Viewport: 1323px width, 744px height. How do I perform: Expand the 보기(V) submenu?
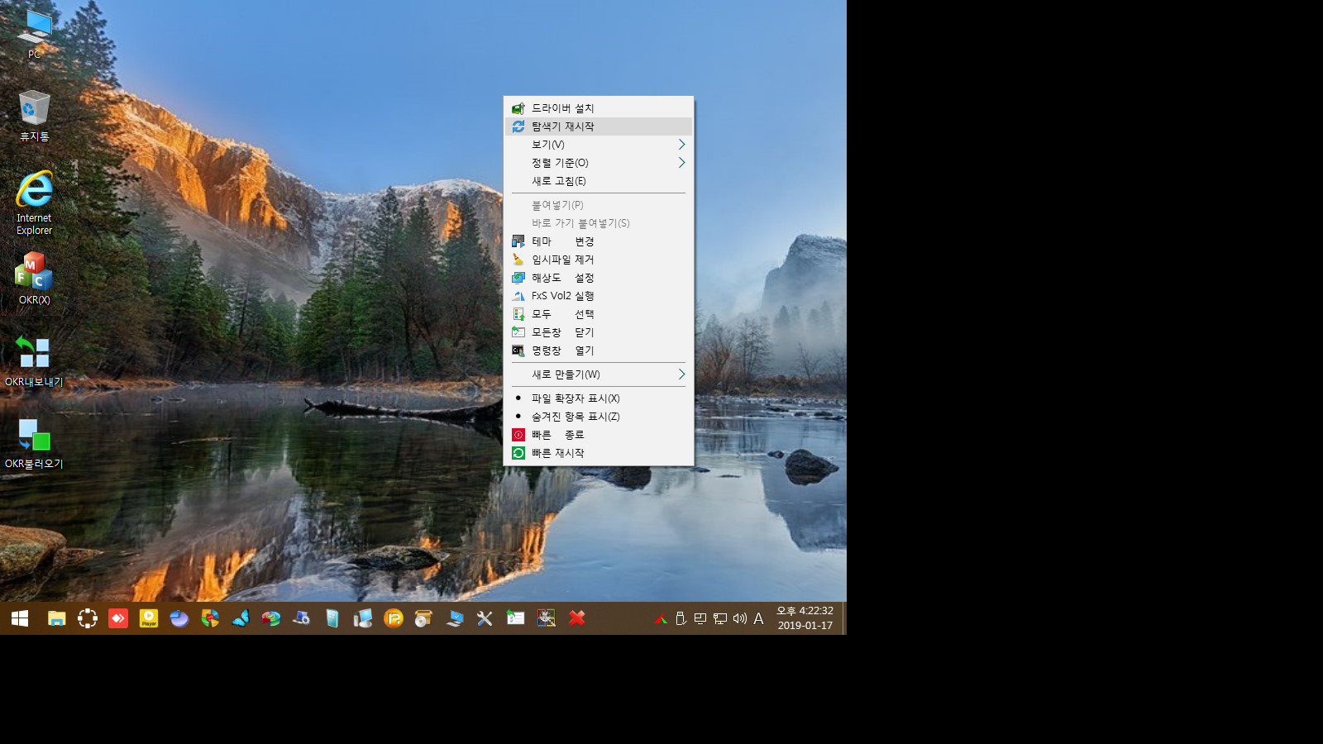tap(599, 145)
